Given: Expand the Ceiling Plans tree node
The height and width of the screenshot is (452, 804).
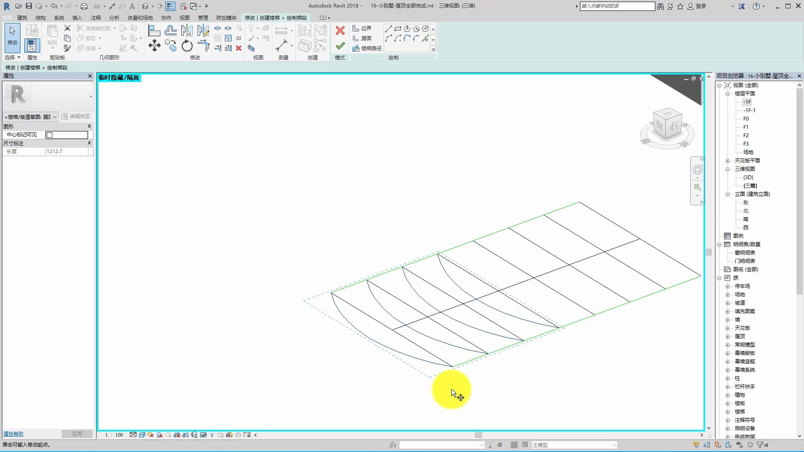Looking at the screenshot, I should 727,161.
